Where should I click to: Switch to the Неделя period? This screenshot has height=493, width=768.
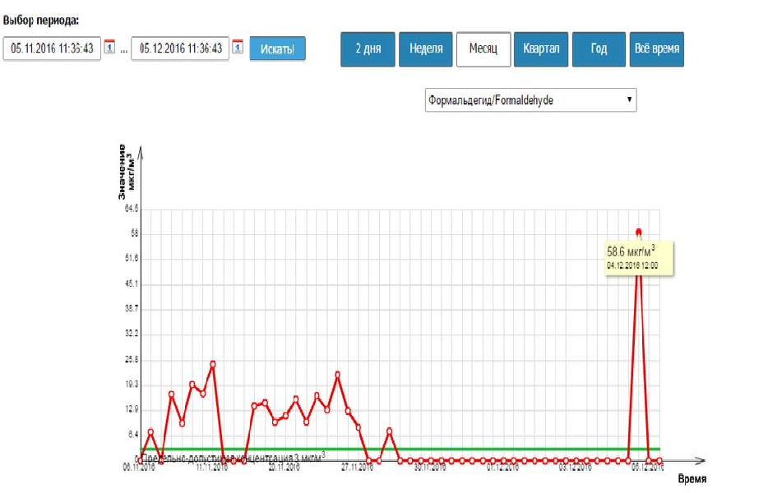point(426,48)
